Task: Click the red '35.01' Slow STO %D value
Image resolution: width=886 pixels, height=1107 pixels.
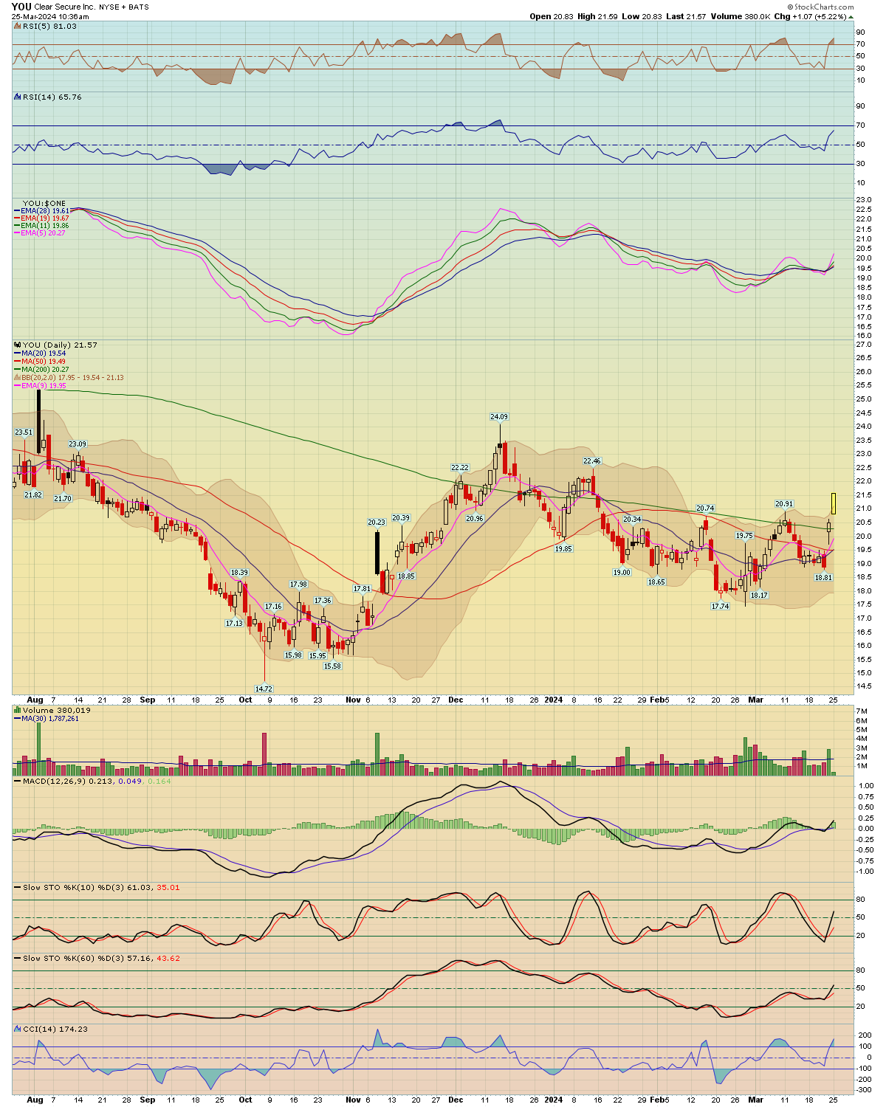Action: point(168,887)
